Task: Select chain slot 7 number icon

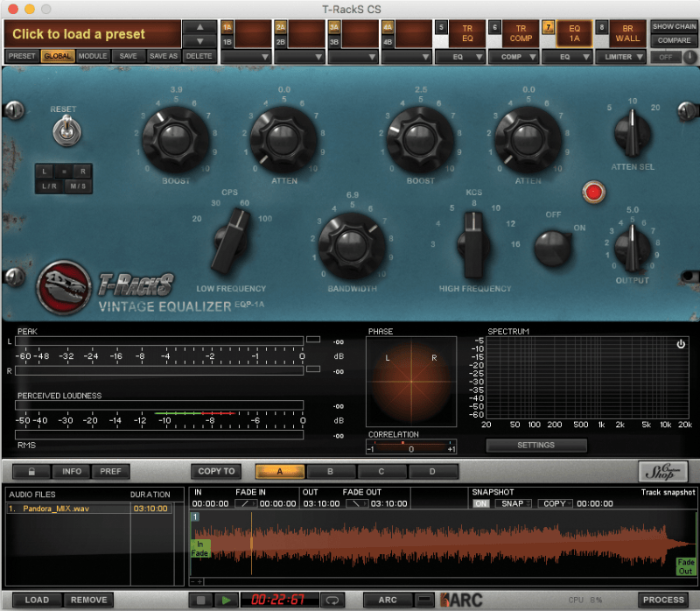Action: click(549, 27)
